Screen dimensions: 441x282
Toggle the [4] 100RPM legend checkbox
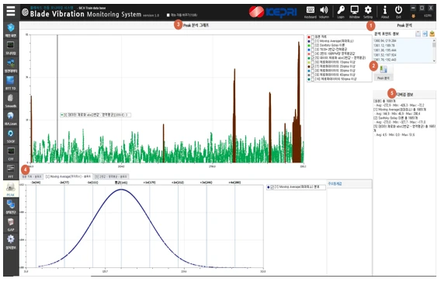point(312,54)
